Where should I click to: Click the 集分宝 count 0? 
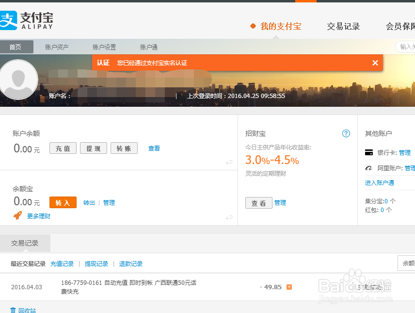tap(386, 201)
